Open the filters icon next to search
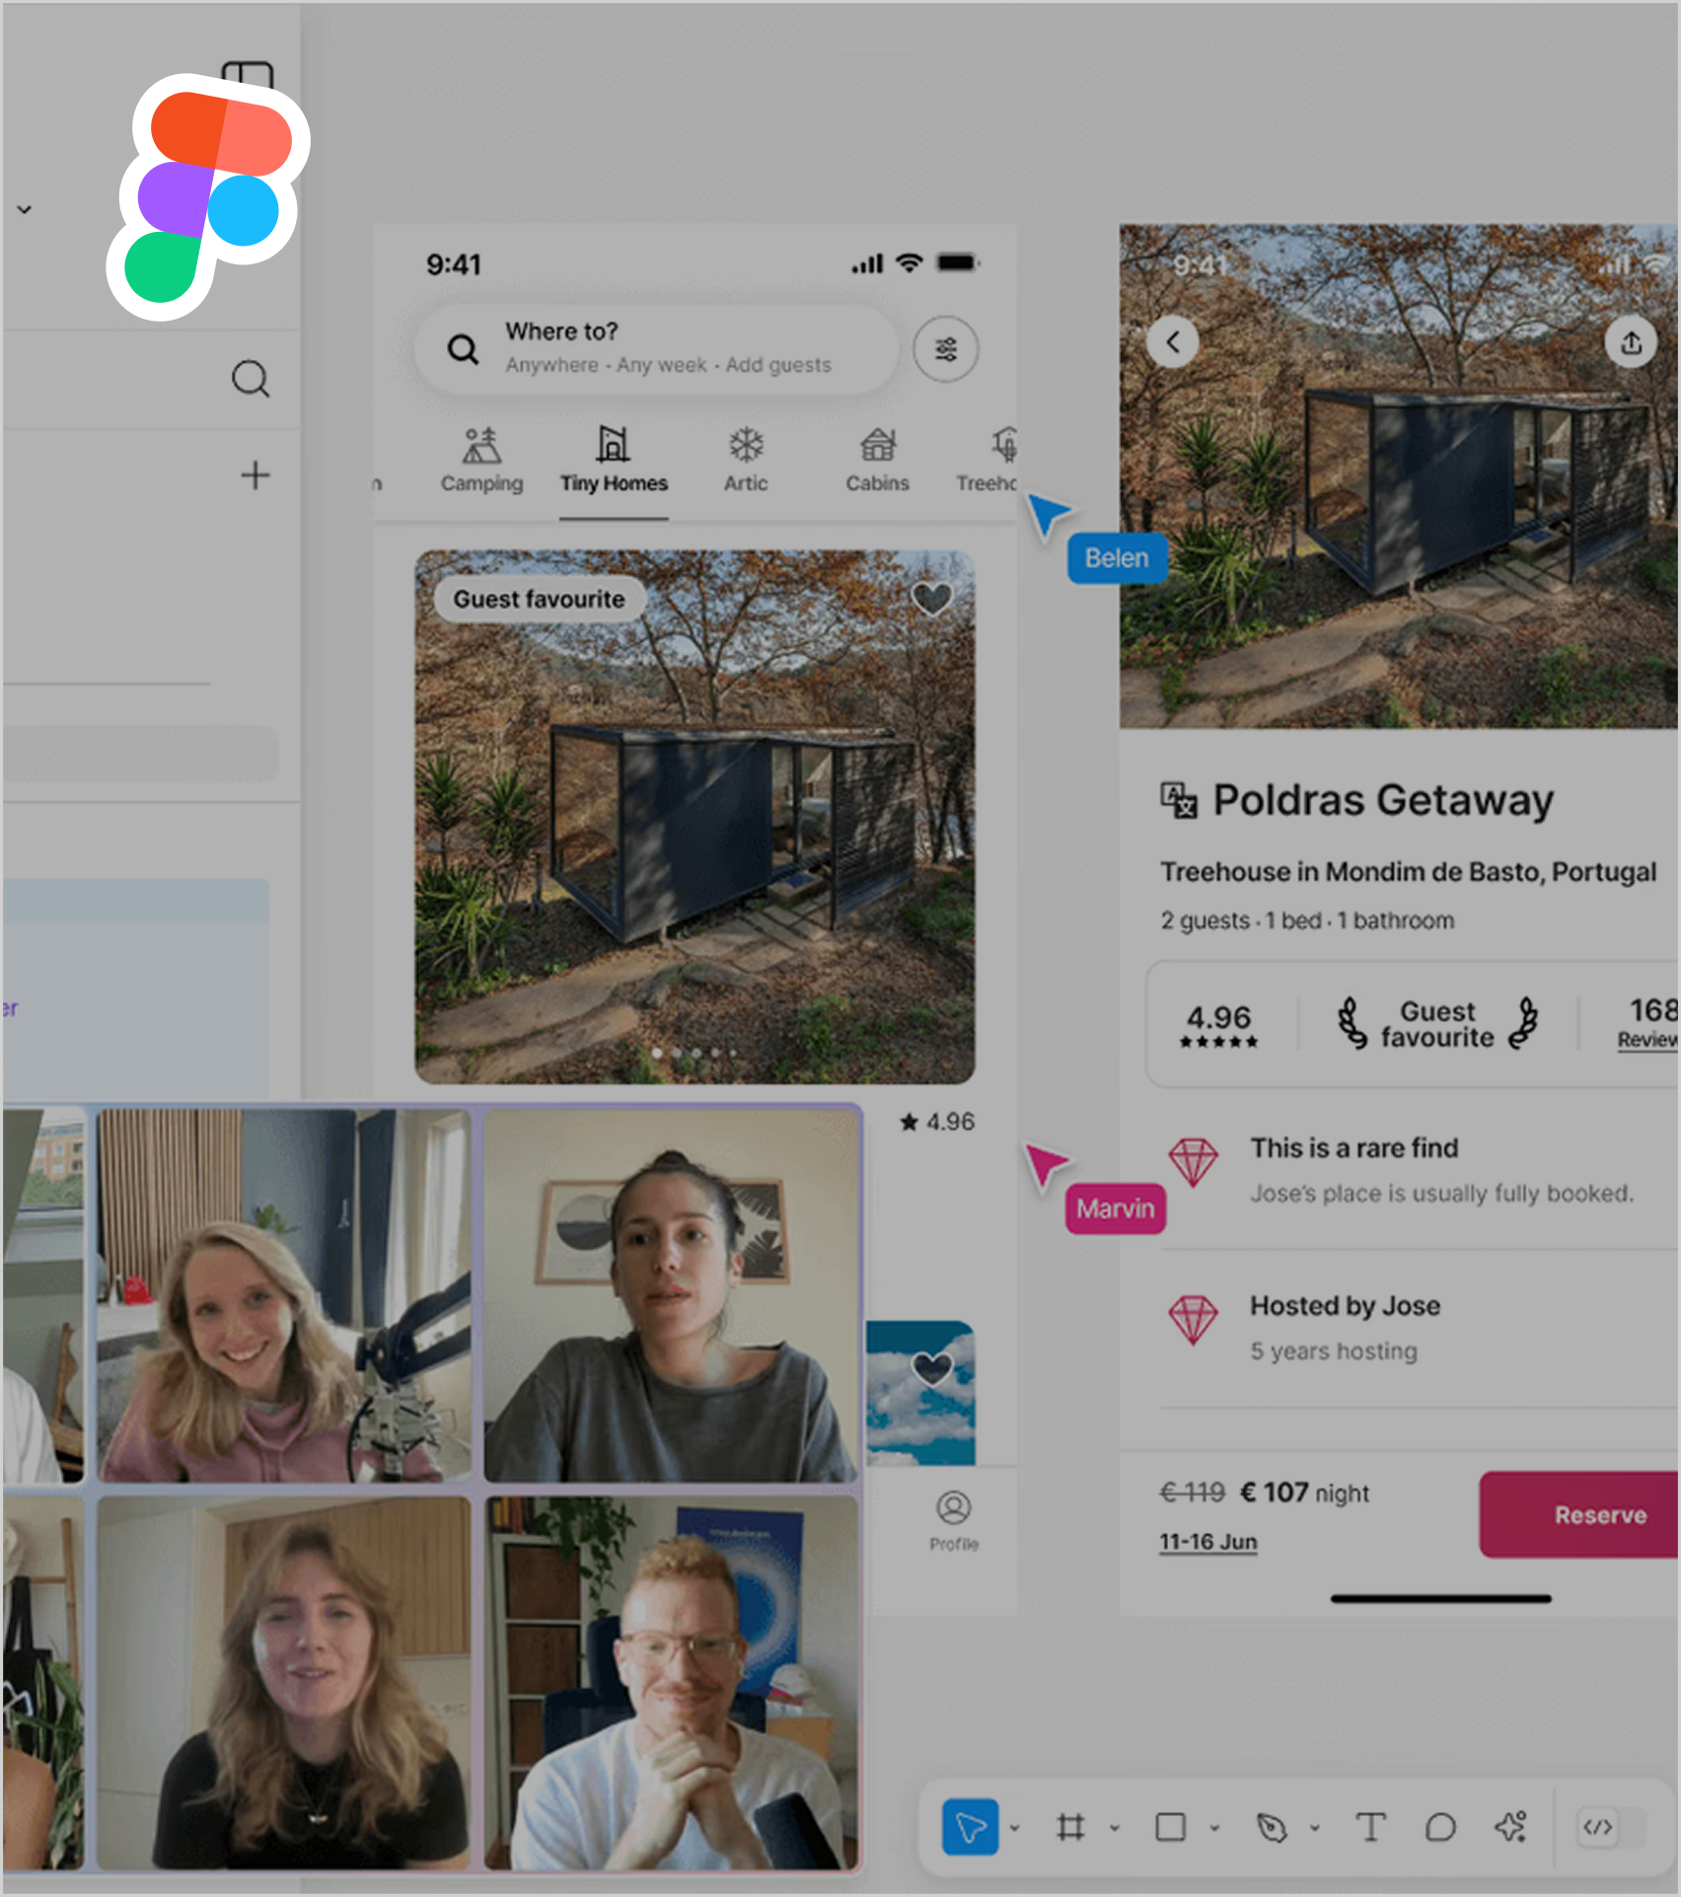 [x=946, y=349]
